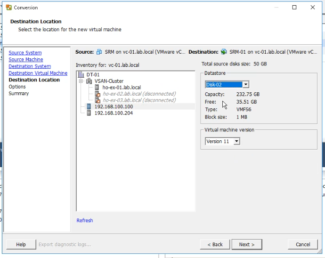Viewport: 325px width, 258px height.
Task: Click the Conversion window app icon
Action: (x=9, y=8)
